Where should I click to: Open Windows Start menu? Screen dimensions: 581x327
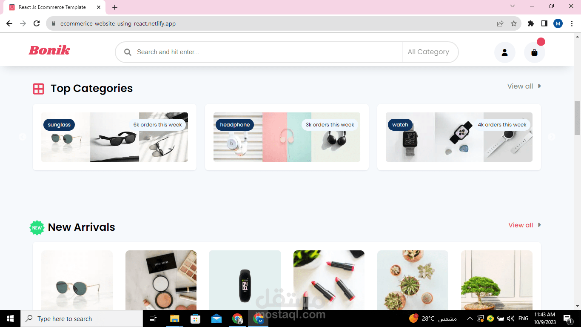coord(10,318)
